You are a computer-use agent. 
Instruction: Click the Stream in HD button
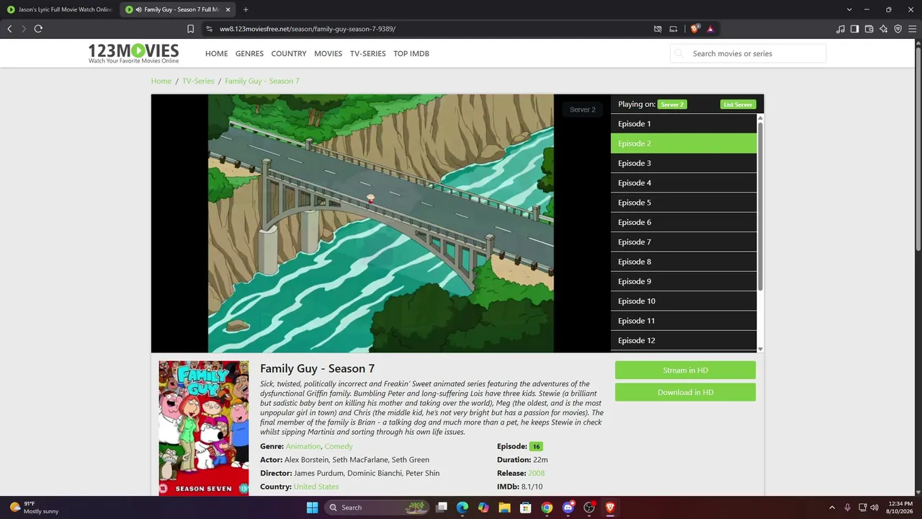pos(685,371)
